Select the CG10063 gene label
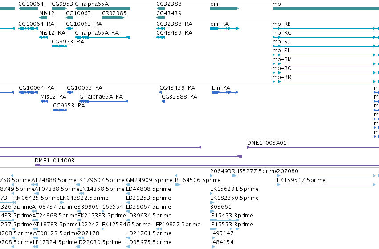The height and width of the screenshot is (249, 379). coord(78,13)
